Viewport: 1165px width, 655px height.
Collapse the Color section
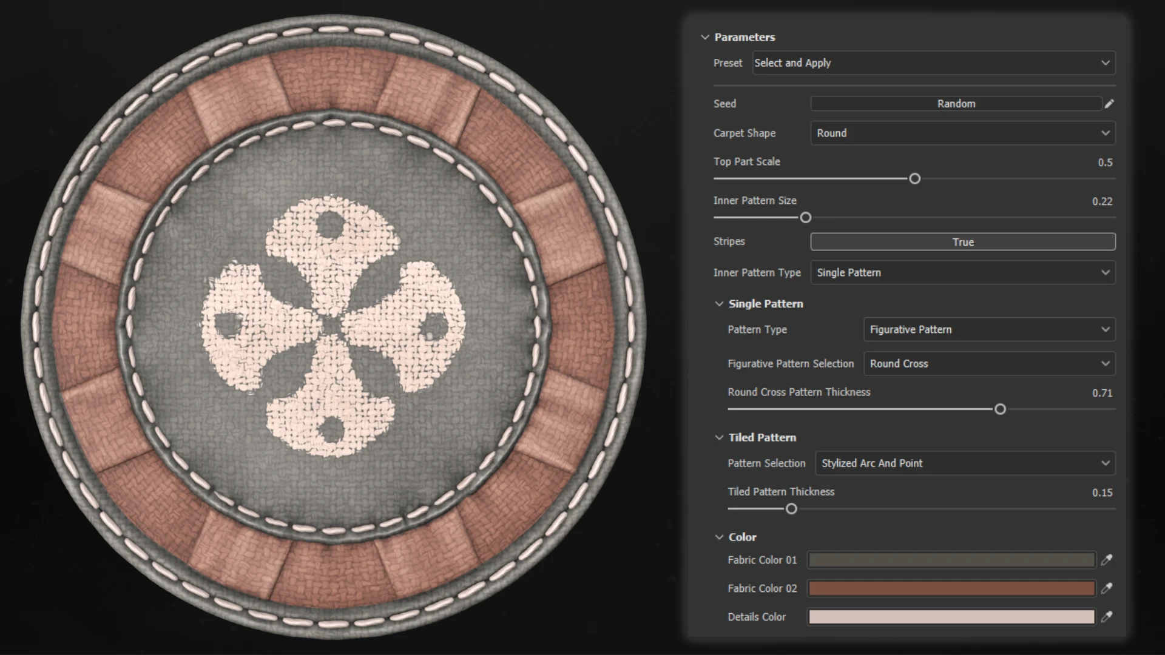click(x=719, y=537)
